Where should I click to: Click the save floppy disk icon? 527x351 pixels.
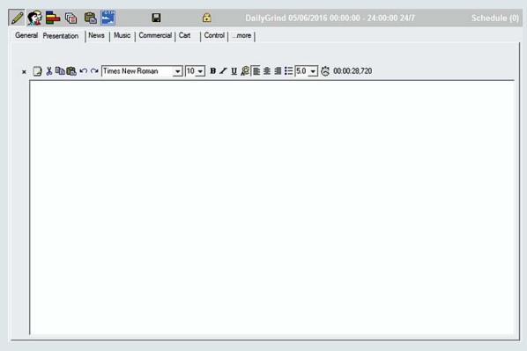tap(156, 18)
